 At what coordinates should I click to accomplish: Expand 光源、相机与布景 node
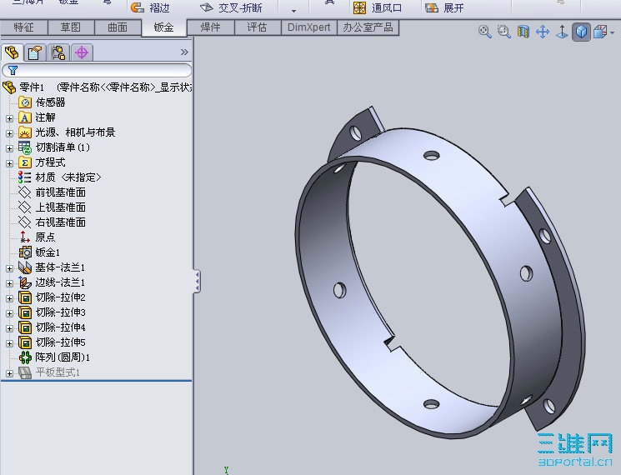(x=9, y=133)
